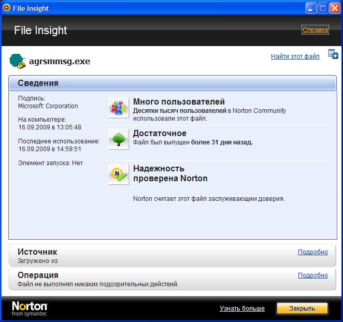Viewport: 343px width, 322px height.
Task: Click the agrsmmsg.exe file name
Action: point(60,62)
